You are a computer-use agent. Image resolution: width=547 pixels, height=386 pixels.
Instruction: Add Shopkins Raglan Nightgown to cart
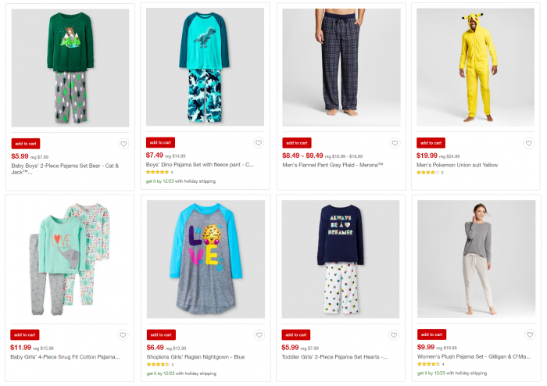[160, 335]
